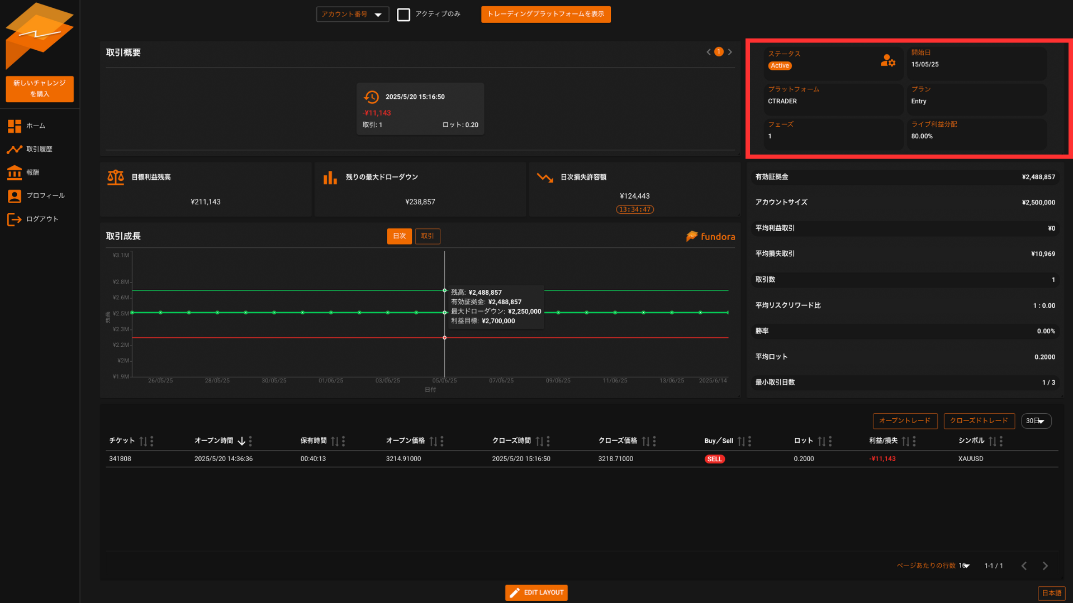Click the ログアウト logout icon

pyautogui.click(x=15, y=219)
